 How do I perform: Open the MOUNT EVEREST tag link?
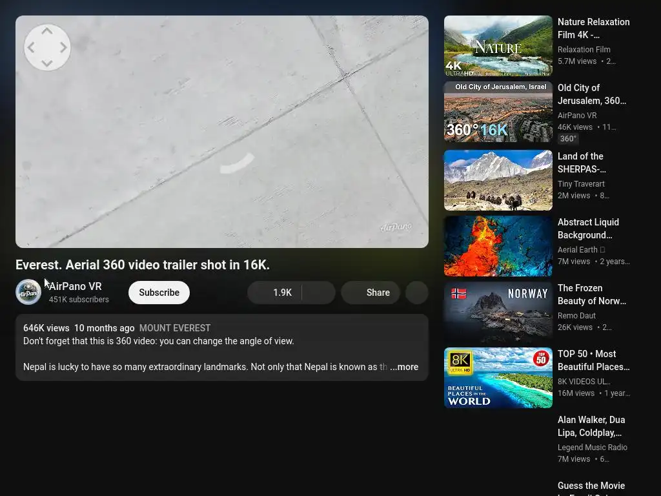(175, 328)
